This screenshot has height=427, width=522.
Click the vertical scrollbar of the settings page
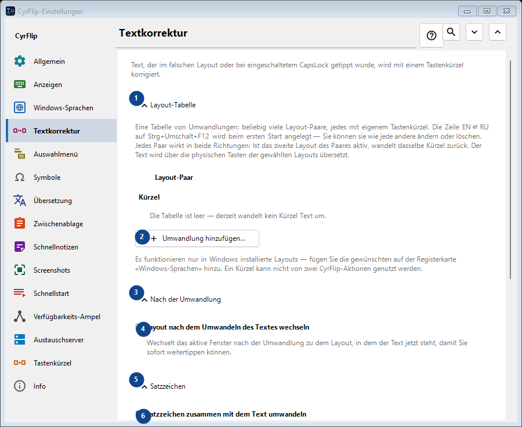[510, 170]
